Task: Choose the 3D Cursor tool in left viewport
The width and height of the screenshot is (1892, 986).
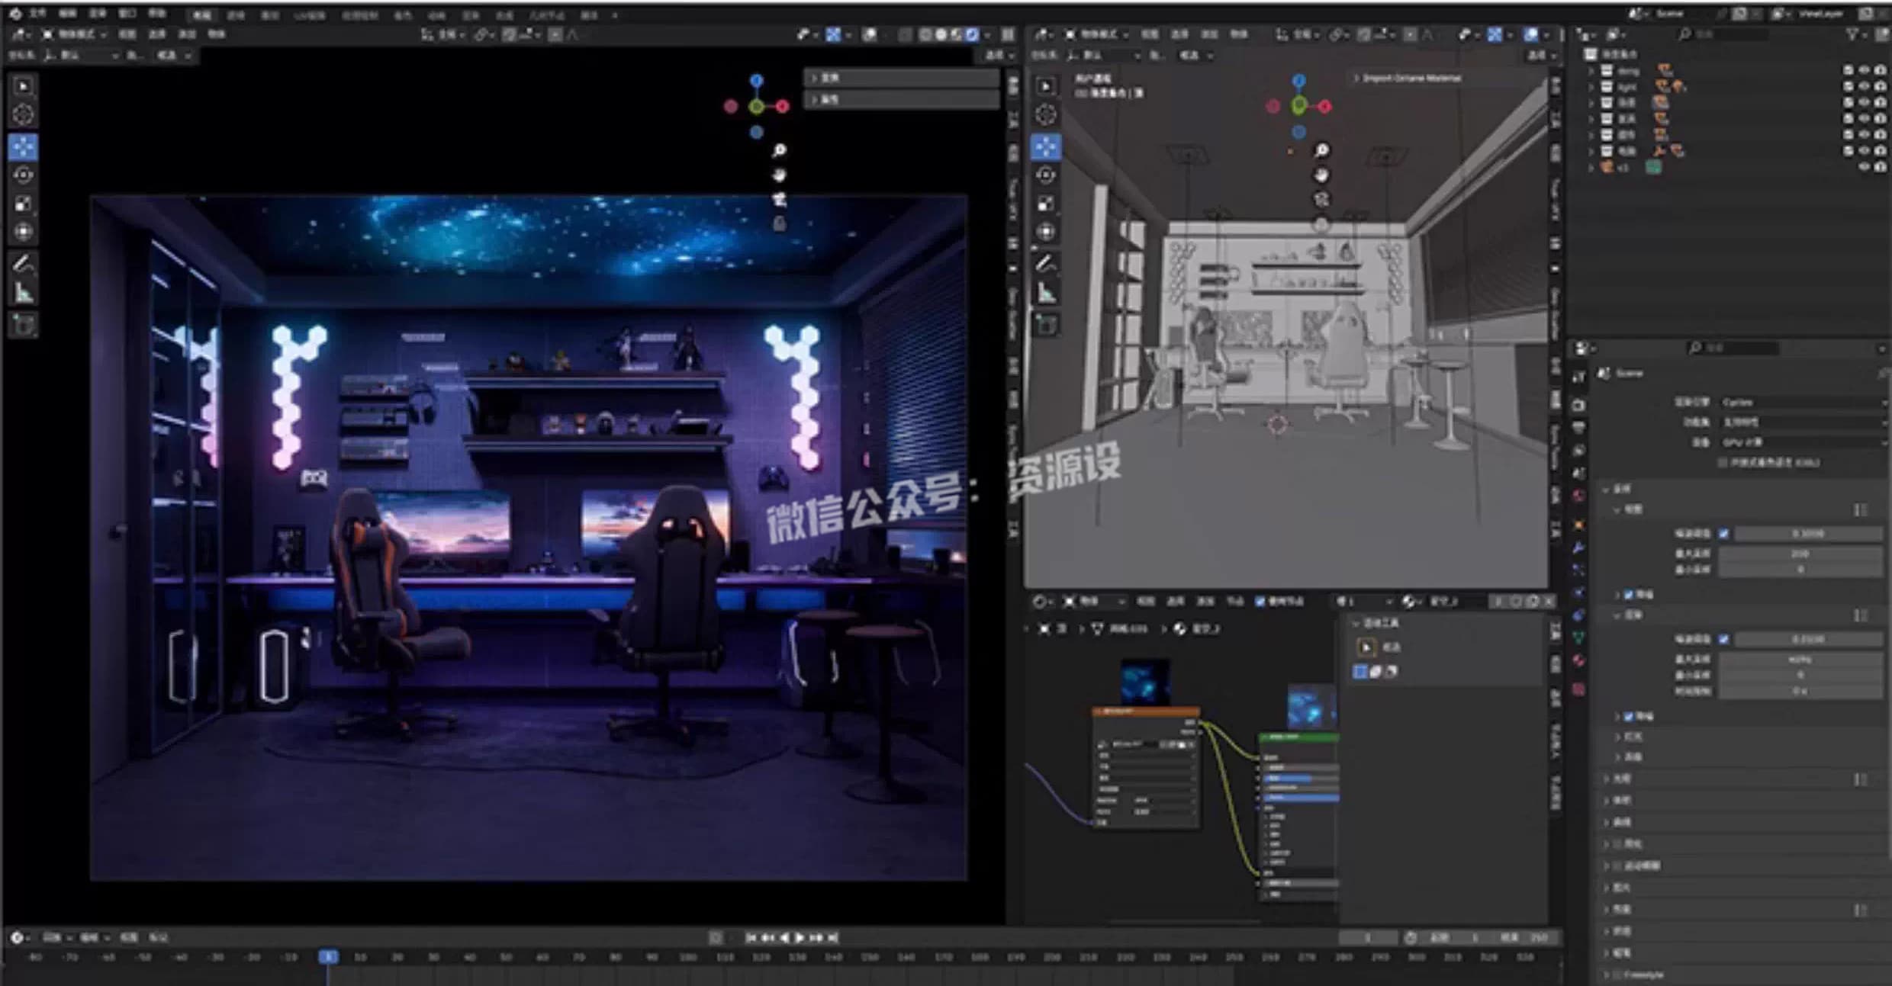Action: pos(24,114)
